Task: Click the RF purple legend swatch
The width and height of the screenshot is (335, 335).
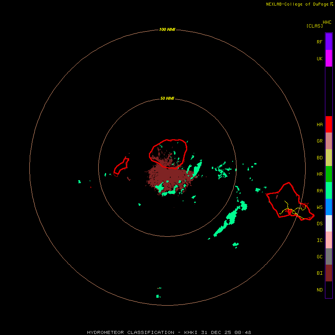Action: tap(329, 42)
